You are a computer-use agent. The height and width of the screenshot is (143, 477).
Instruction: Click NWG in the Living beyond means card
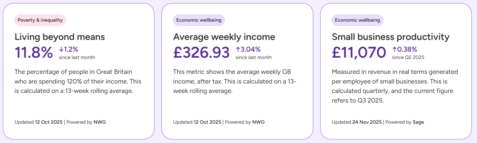tap(100, 122)
